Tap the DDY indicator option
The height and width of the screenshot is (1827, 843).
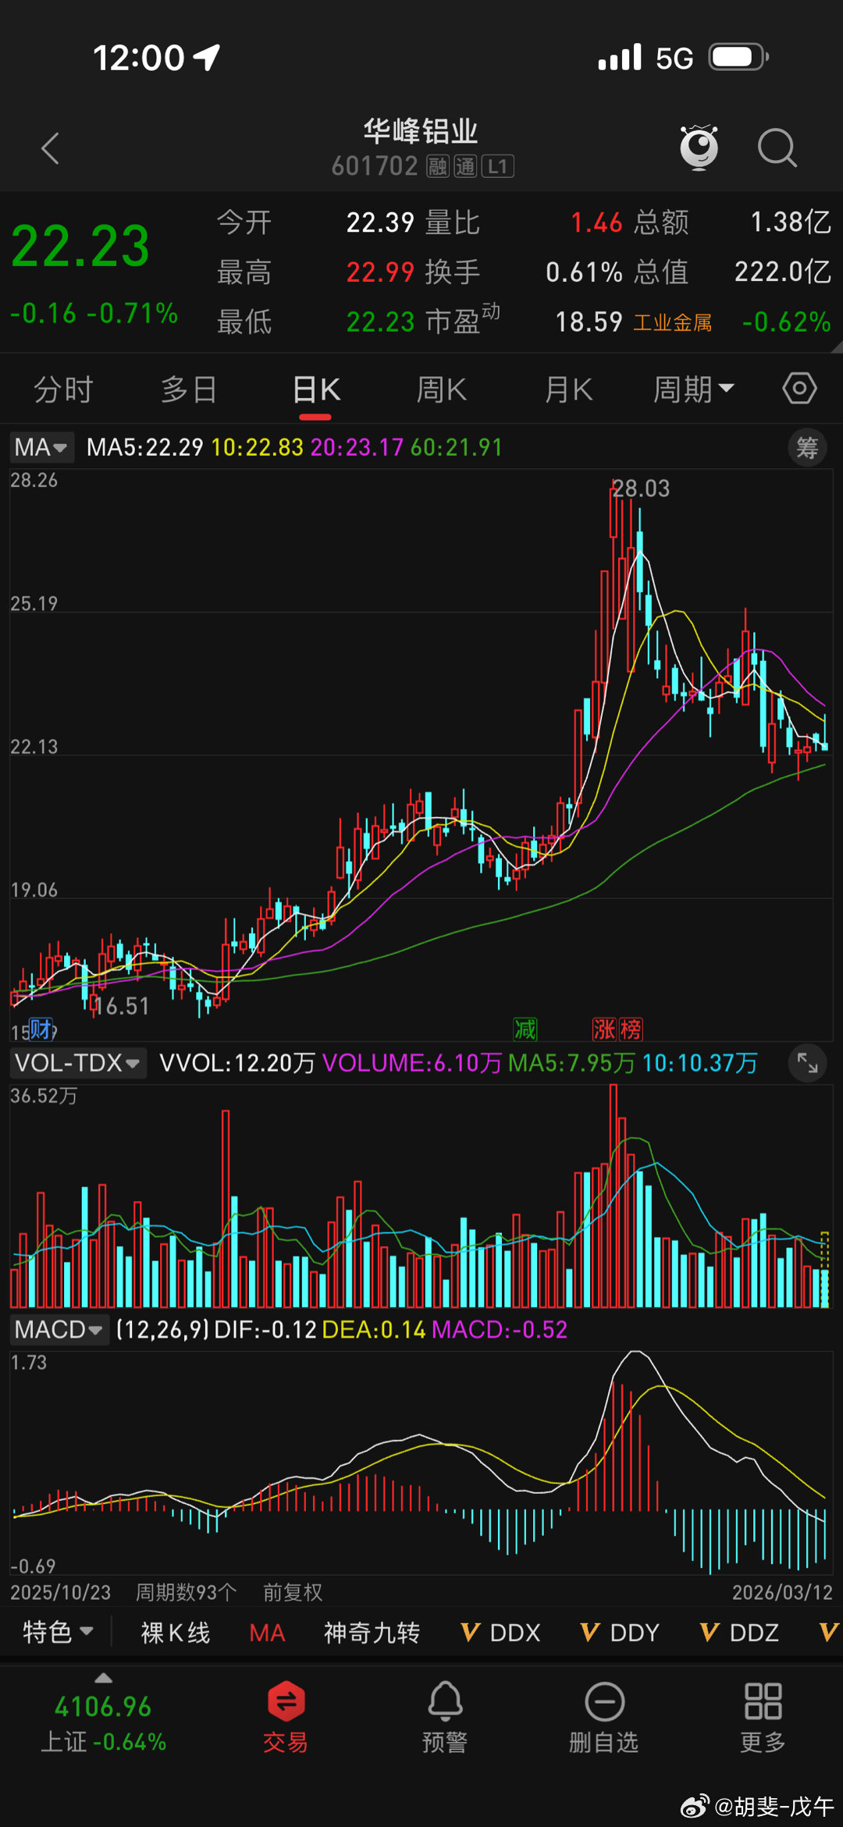tap(621, 1632)
